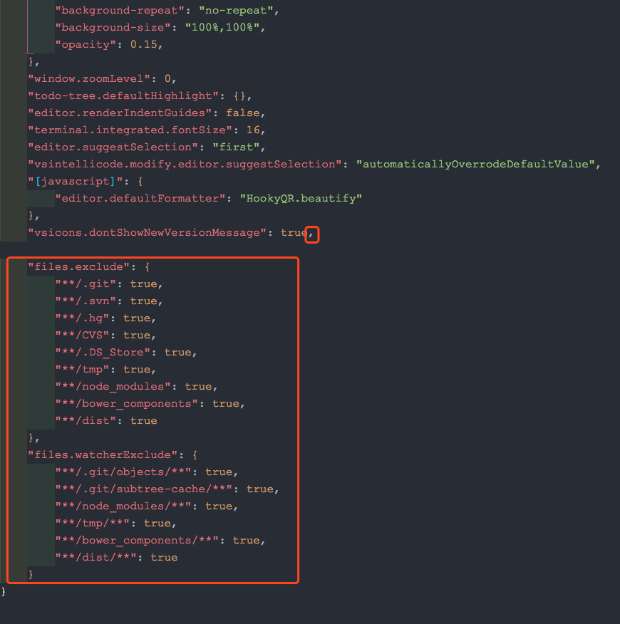
Task: Click the "no-repeat" value
Action: click(x=236, y=10)
